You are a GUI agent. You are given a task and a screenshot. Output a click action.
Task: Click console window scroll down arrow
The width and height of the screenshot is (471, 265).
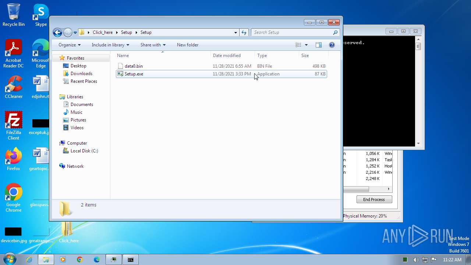pyautogui.click(x=418, y=144)
